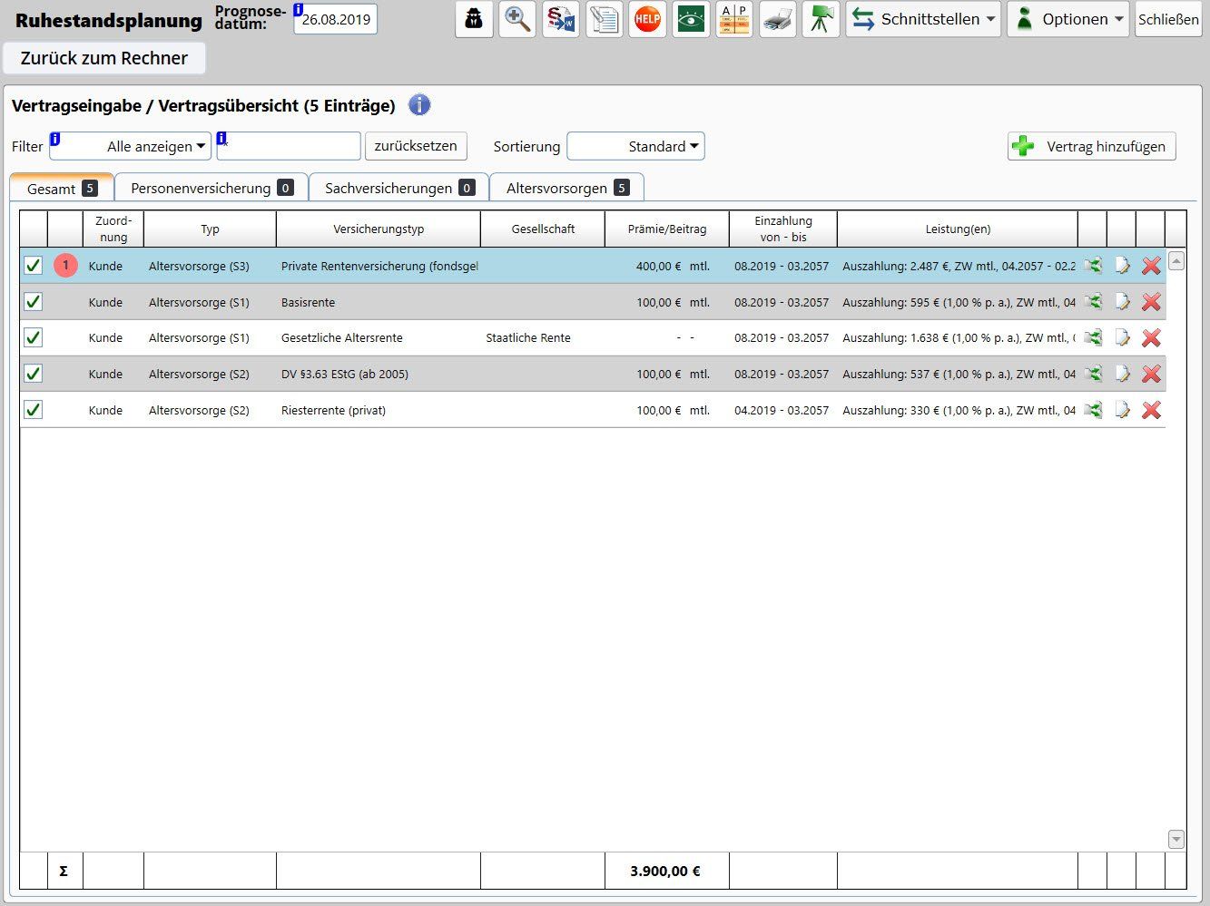
Task: Expand the Sortierung 'Standard' dropdown
Action: (x=635, y=146)
